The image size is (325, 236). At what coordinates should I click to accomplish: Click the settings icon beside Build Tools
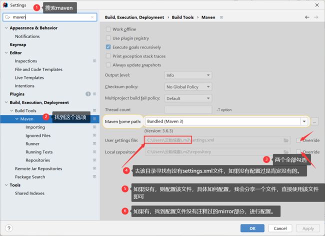94,110
